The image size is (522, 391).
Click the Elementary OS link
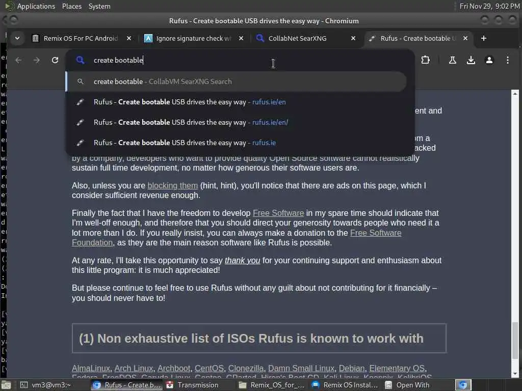click(397, 369)
